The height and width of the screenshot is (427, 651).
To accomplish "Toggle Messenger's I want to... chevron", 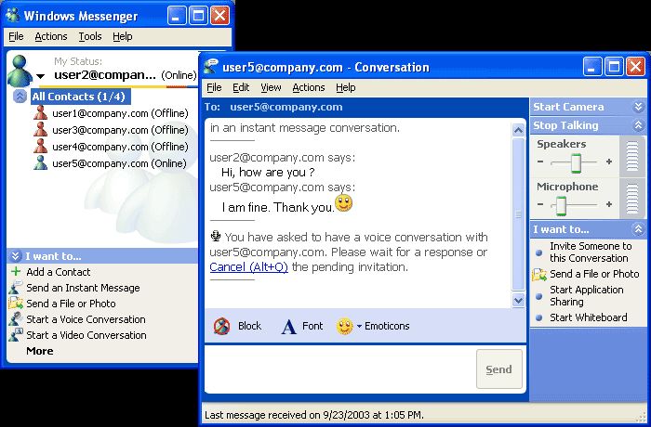I will click(x=16, y=256).
